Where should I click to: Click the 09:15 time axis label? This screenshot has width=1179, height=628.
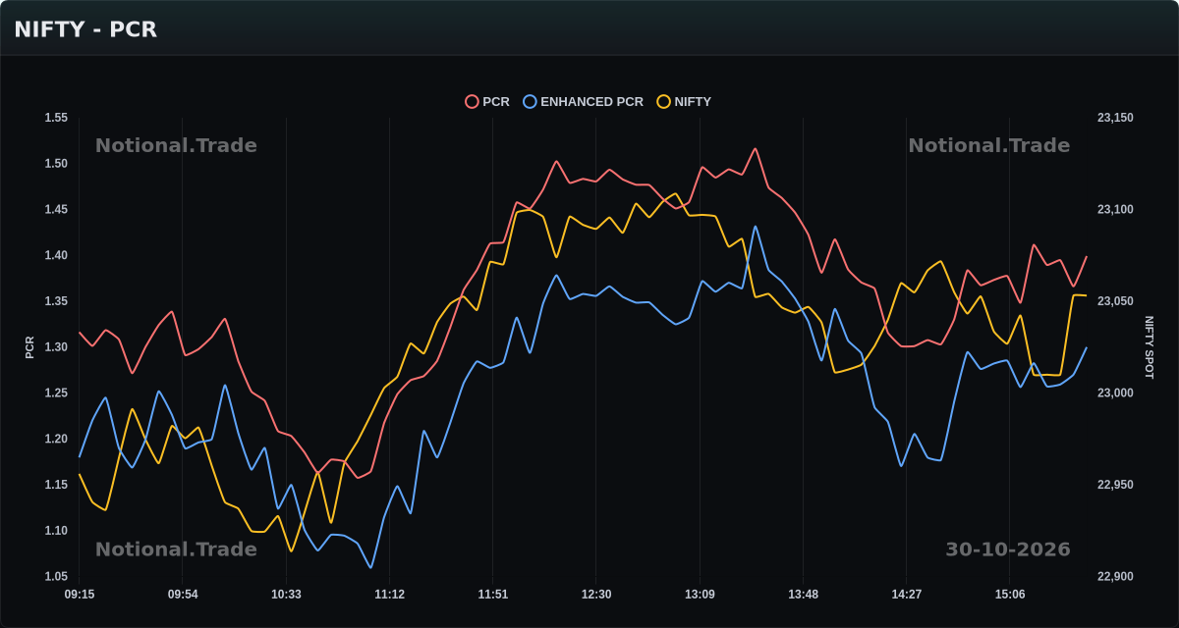(80, 595)
